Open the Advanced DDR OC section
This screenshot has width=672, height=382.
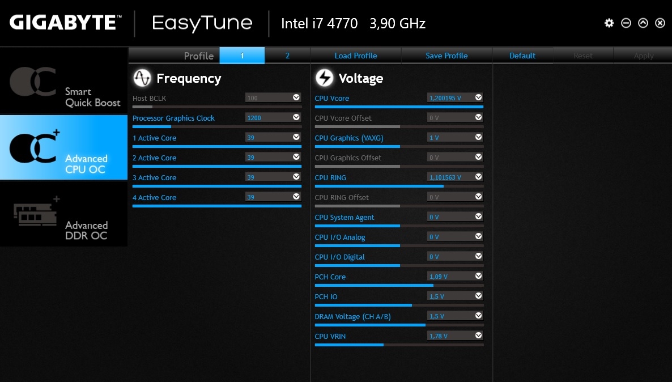[64, 214]
